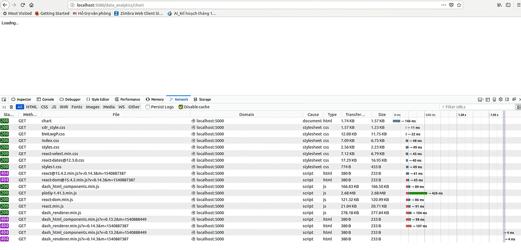Screen dimensions: 521x250
Task: Filter requests by Other
Action: tap(134, 107)
